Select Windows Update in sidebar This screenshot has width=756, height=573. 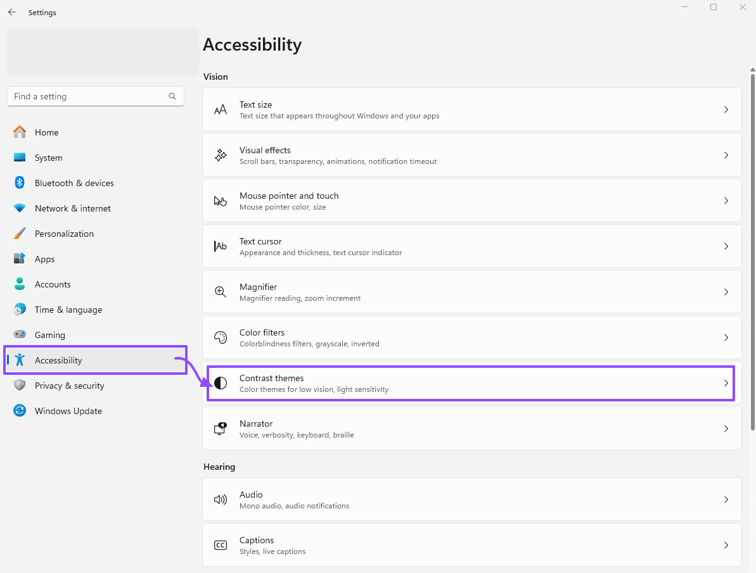pos(68,411)
